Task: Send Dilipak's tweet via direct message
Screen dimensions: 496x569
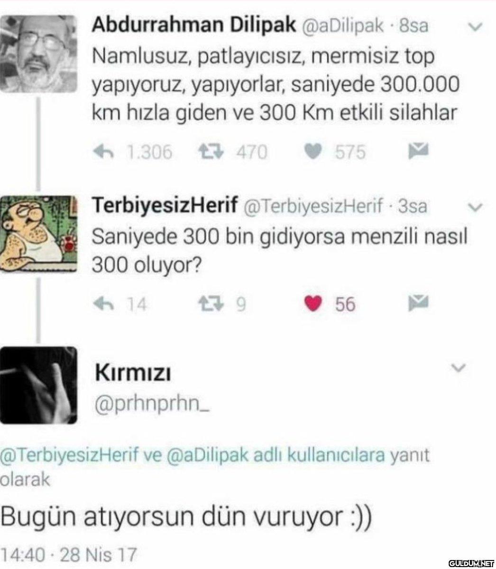Action: 418,151
